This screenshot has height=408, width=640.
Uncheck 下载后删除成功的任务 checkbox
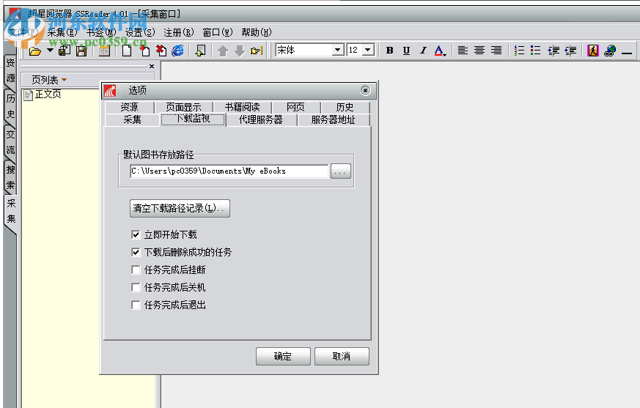point(136,252)
